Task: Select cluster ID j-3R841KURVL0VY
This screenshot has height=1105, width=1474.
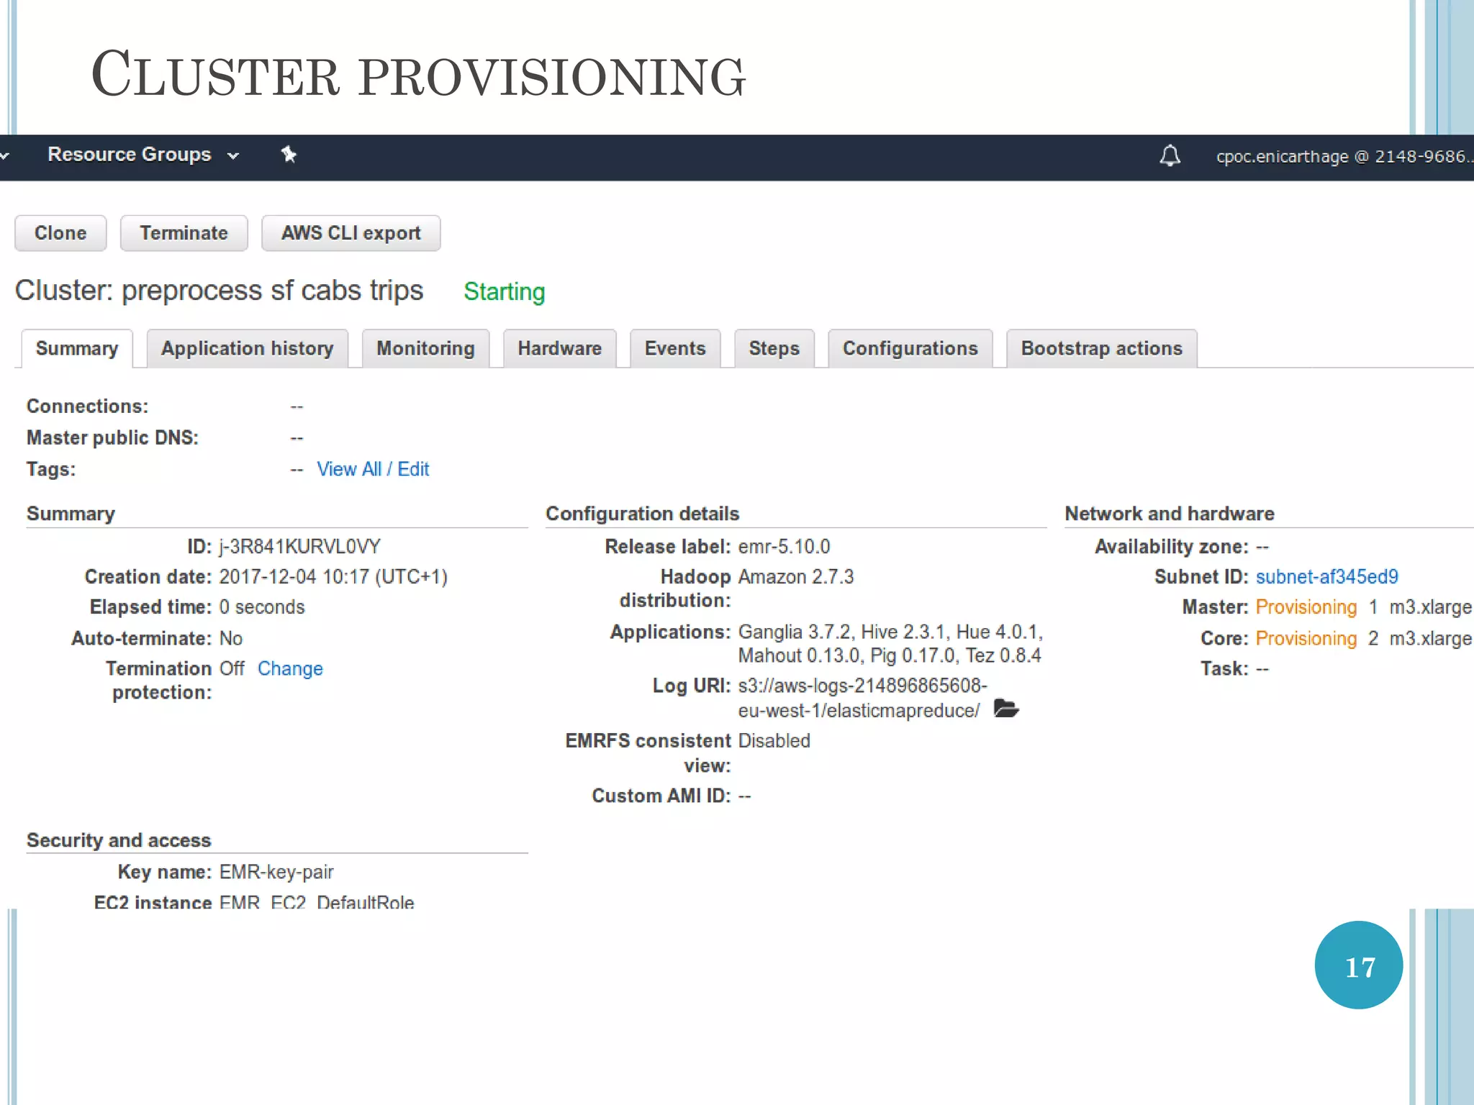Action: pos(299,547)
